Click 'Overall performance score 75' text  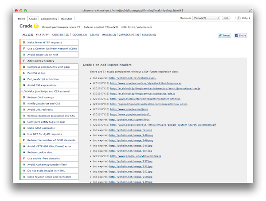click(x=61, y=27)
